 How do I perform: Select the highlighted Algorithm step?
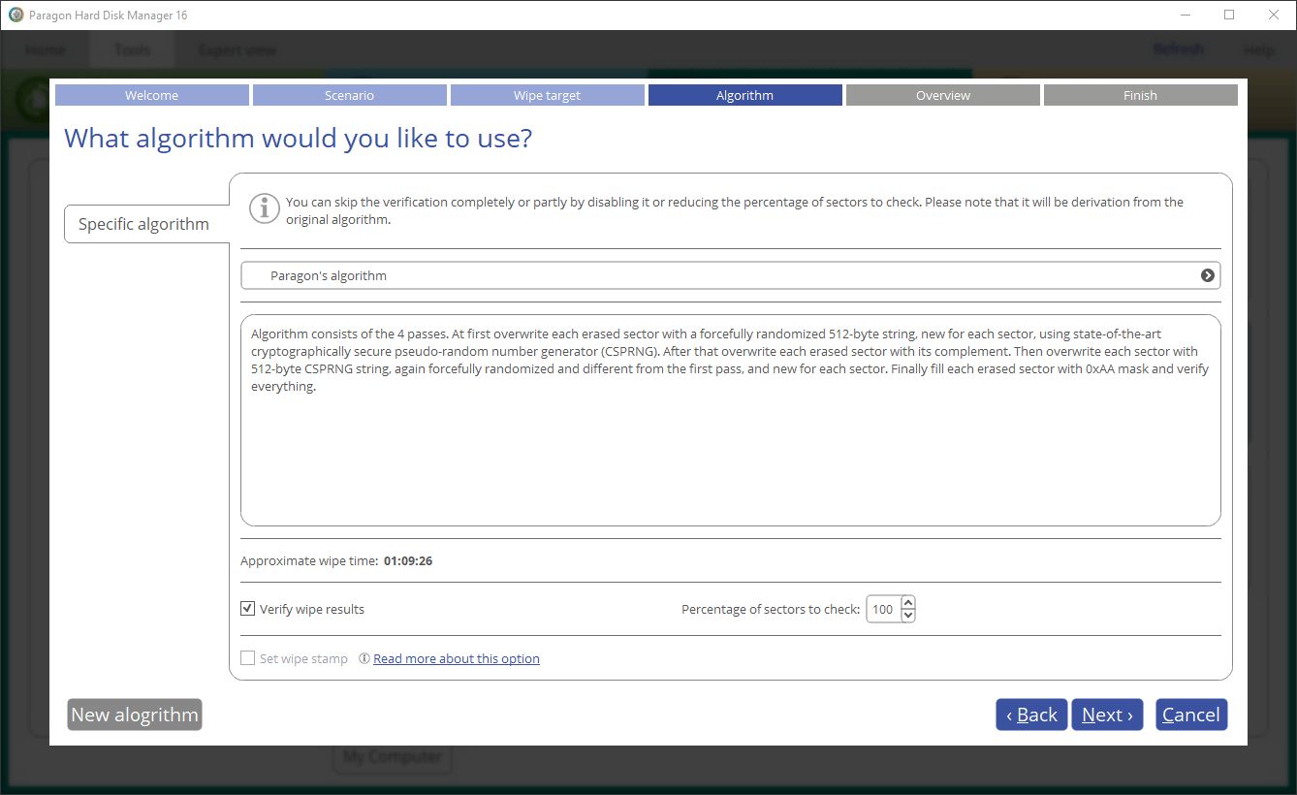tap(744, 94)
